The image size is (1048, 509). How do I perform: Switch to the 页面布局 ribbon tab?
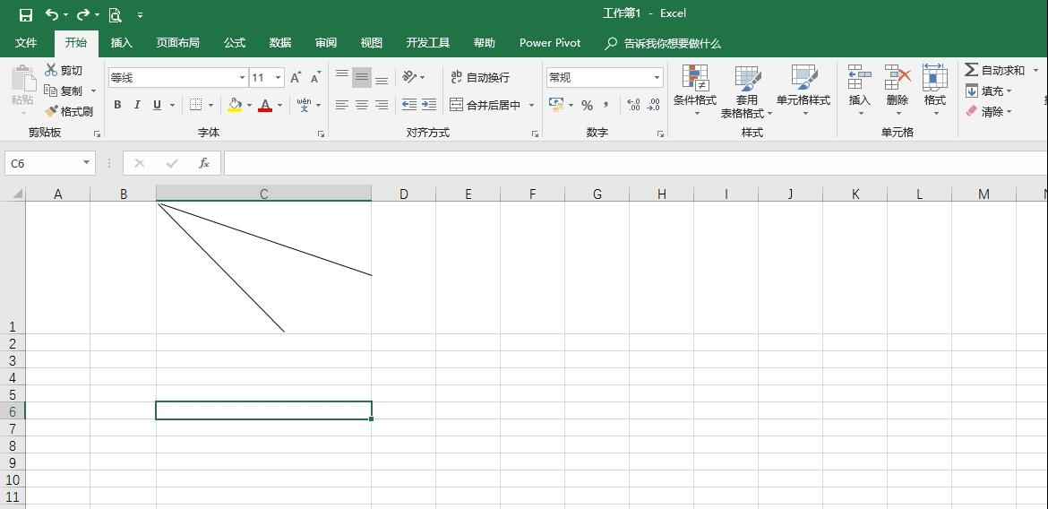click(x=177, y=43)
